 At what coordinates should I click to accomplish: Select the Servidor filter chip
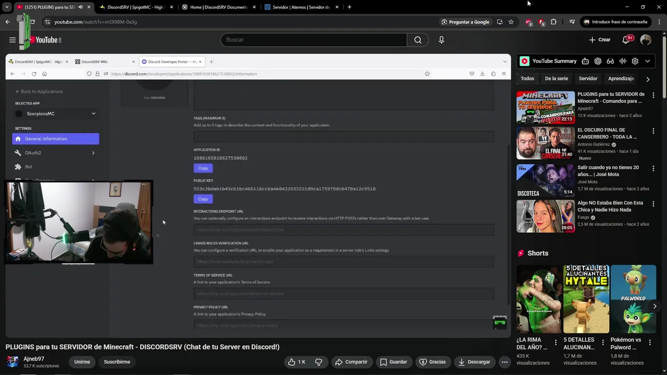pos(588,79)
